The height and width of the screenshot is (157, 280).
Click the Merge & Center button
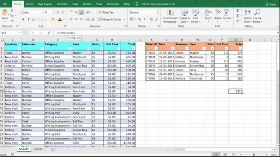110,19
